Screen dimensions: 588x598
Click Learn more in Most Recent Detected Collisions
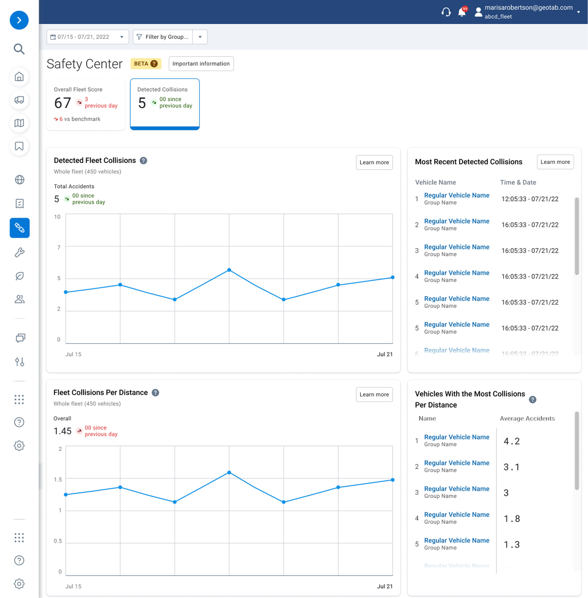[x=555, y=162]
